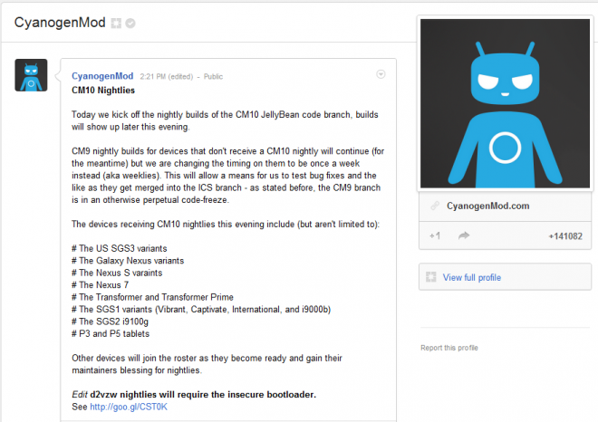Click the +141082 count
The image size is (598, 422).
point(565,236)
